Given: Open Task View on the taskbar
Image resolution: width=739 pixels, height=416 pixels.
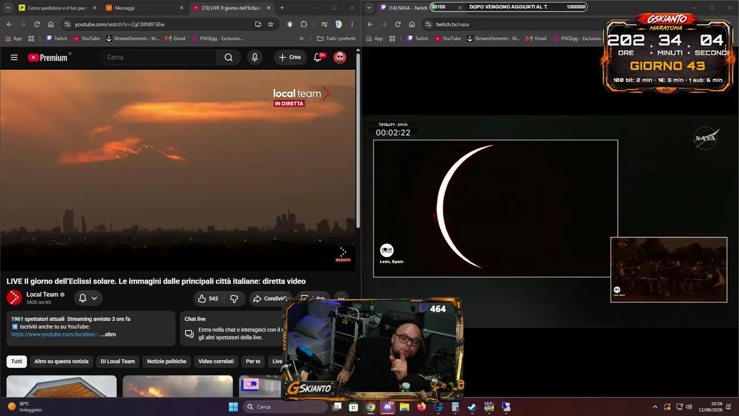Looking at the screenshot, I should [337, 407].
